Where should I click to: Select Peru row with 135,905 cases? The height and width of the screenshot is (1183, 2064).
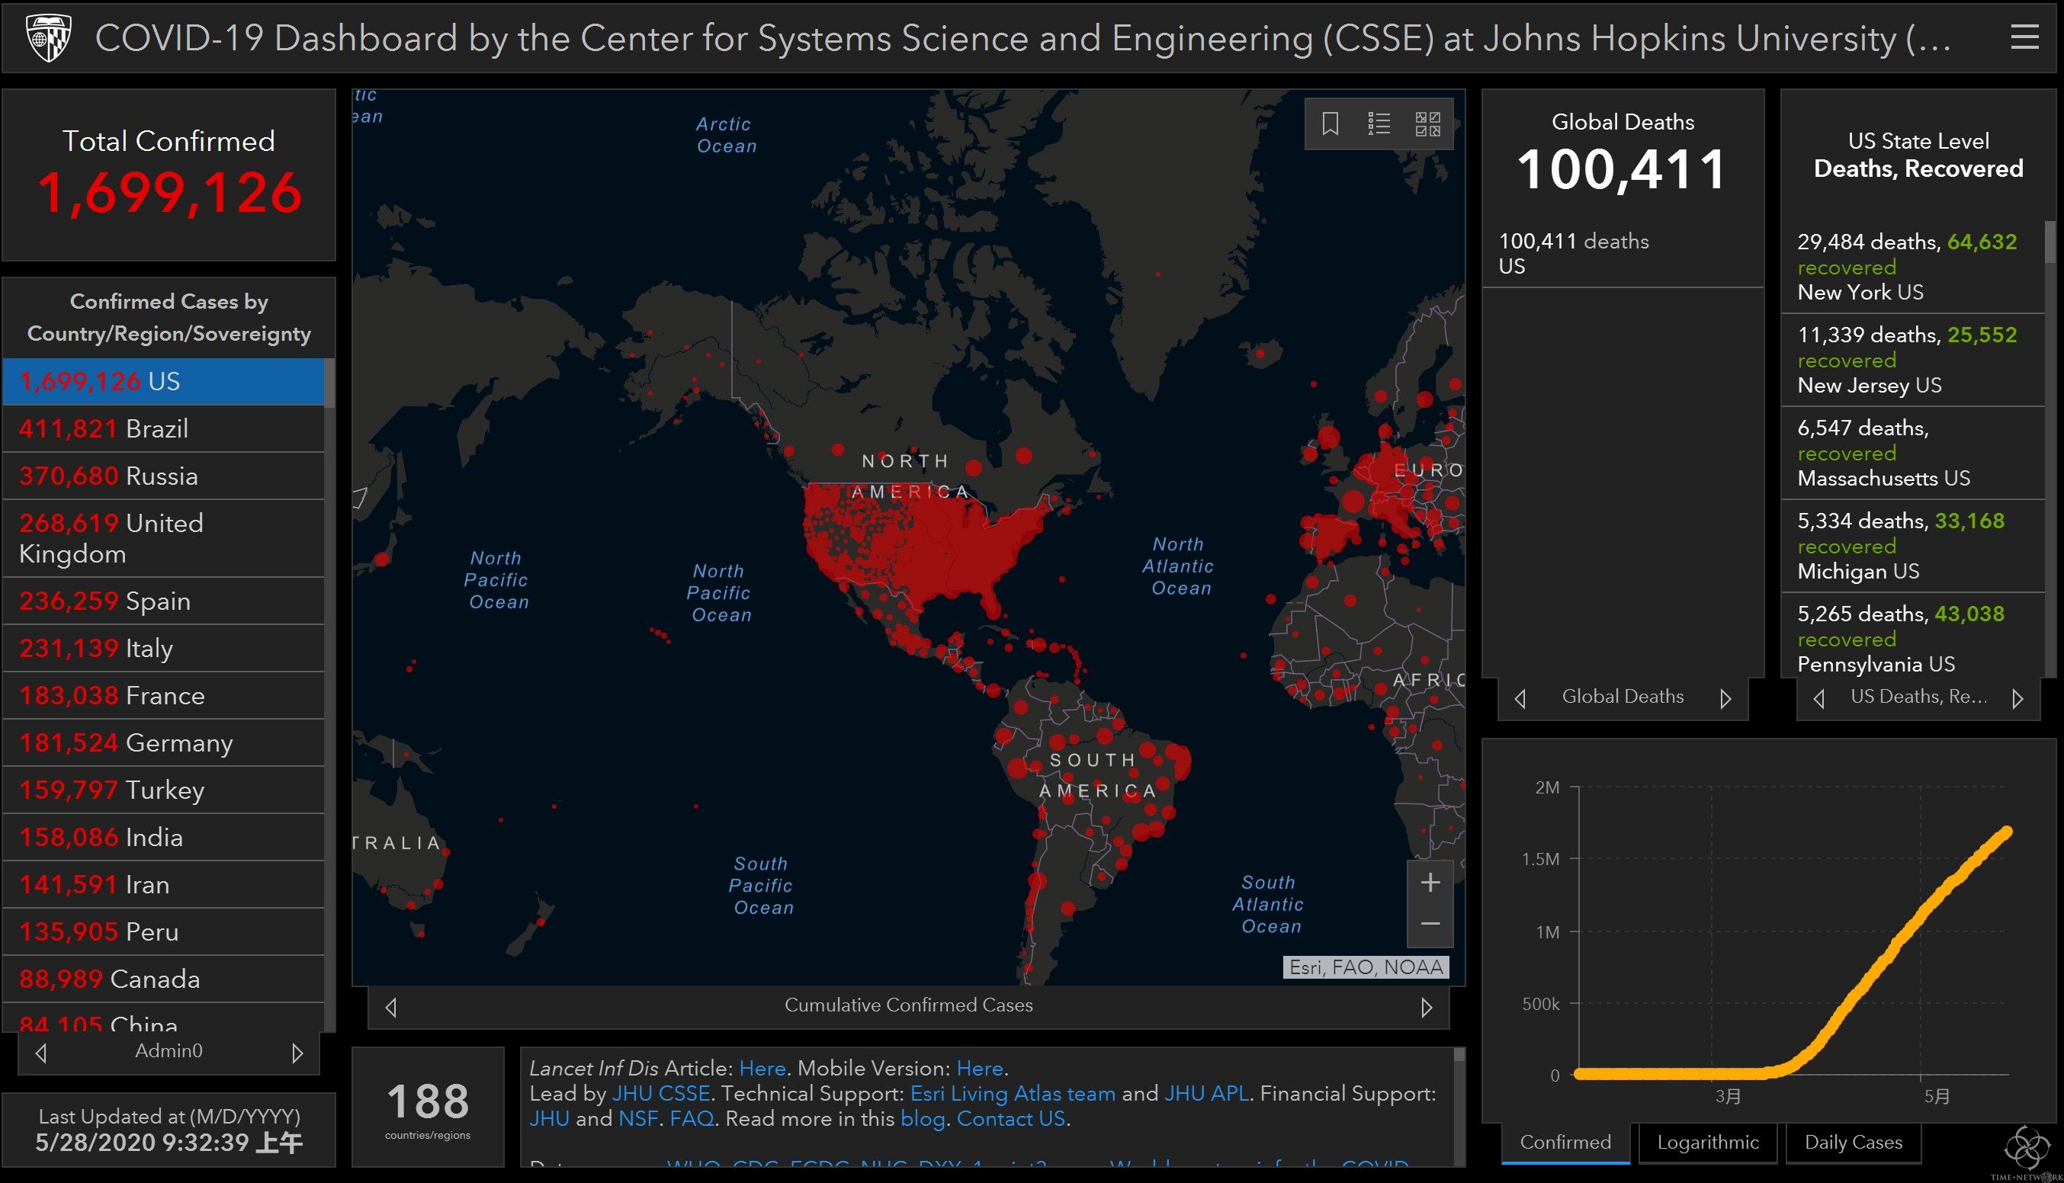[x=163, y=931]
